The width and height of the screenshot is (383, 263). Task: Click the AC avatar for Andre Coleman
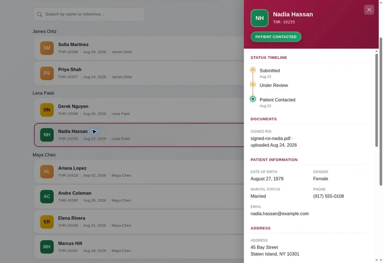[x=47, y=197]
